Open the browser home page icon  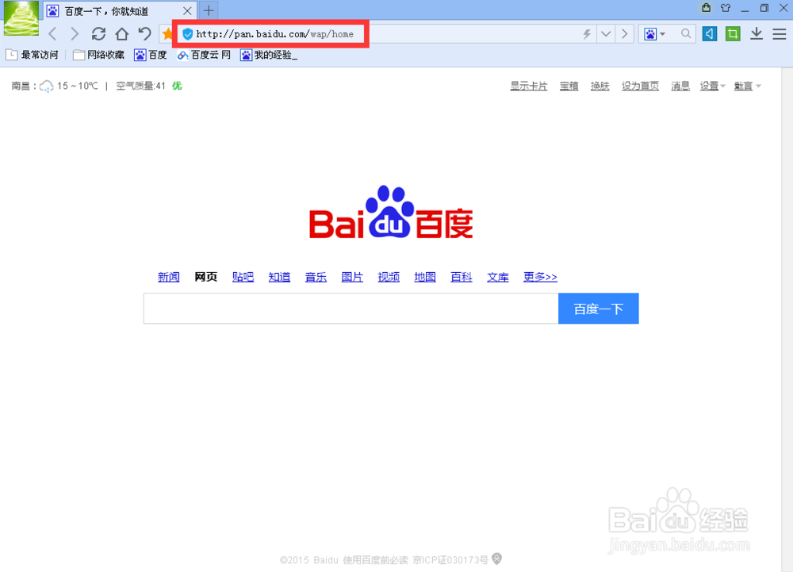pos(122,34)
